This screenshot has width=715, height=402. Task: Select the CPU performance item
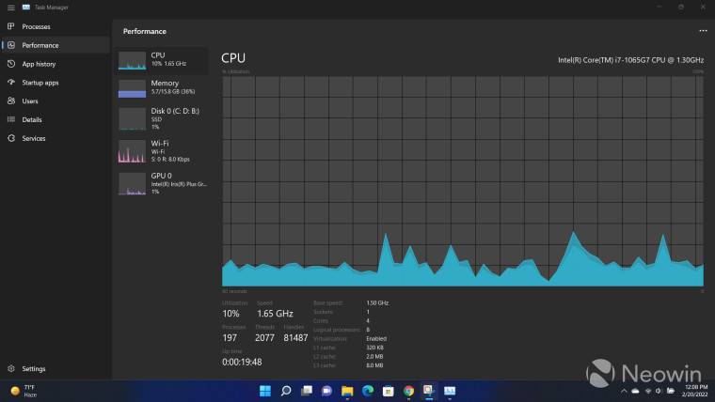[x=162, y=60]
